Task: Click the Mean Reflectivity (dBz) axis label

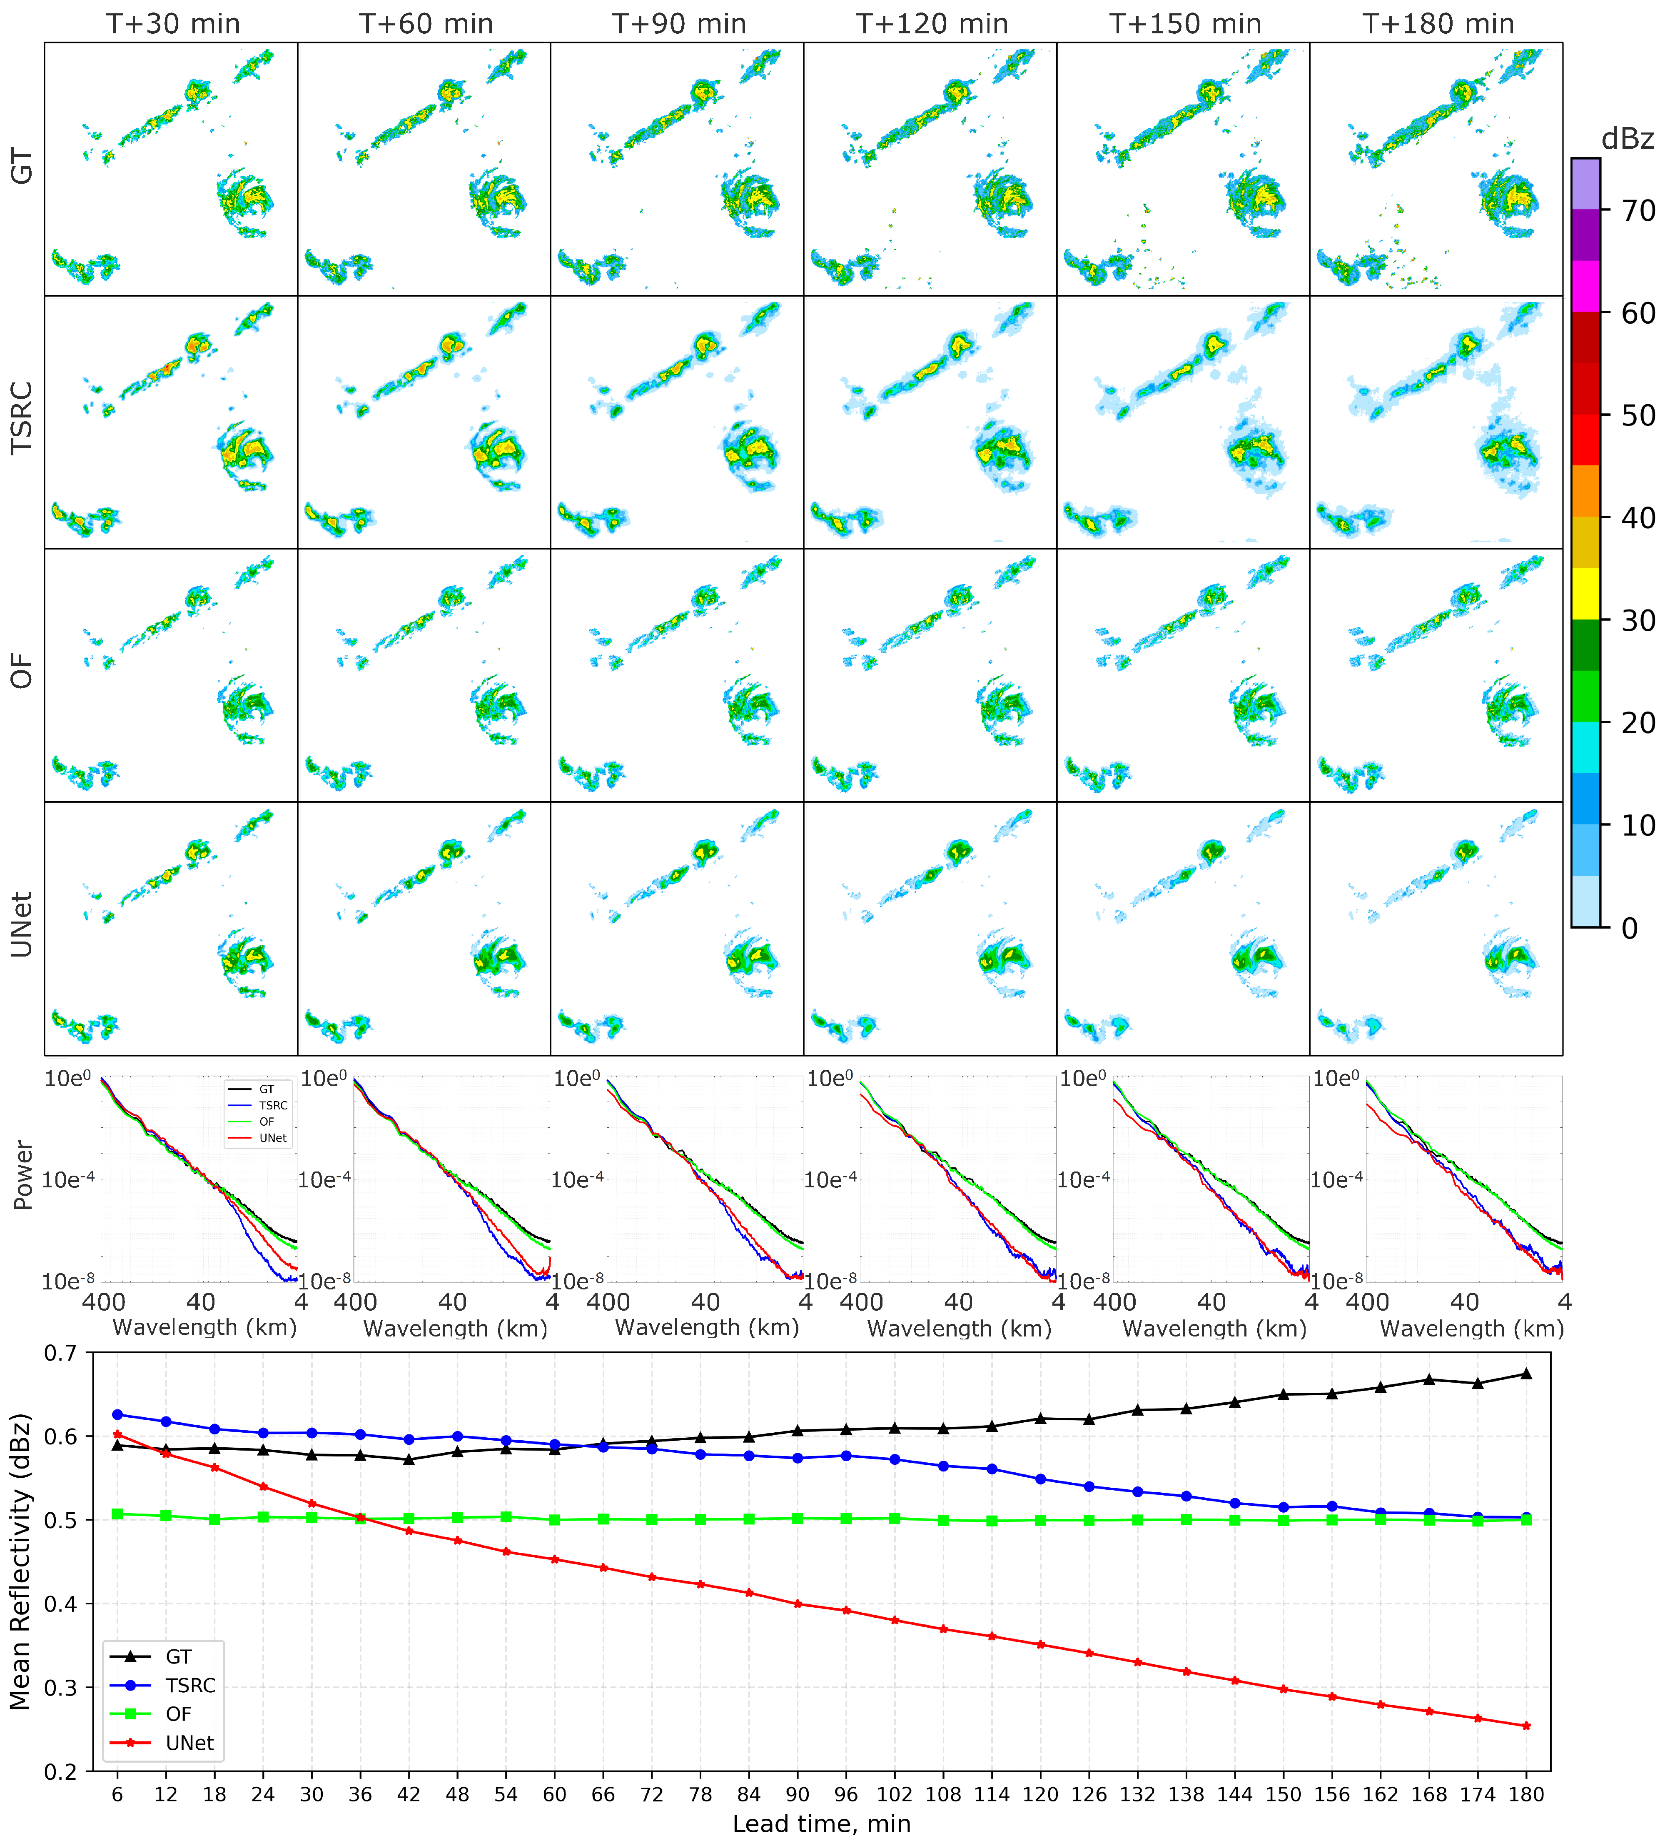Action: tap(20, 1562)
